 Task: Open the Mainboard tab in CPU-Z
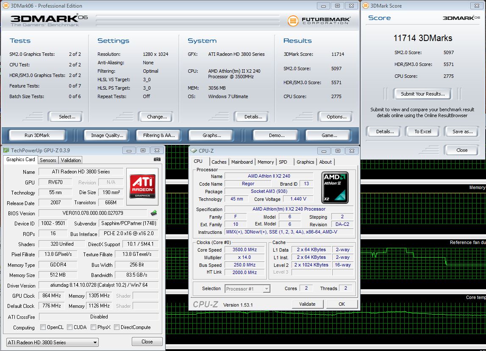click(x=242, y=162)
